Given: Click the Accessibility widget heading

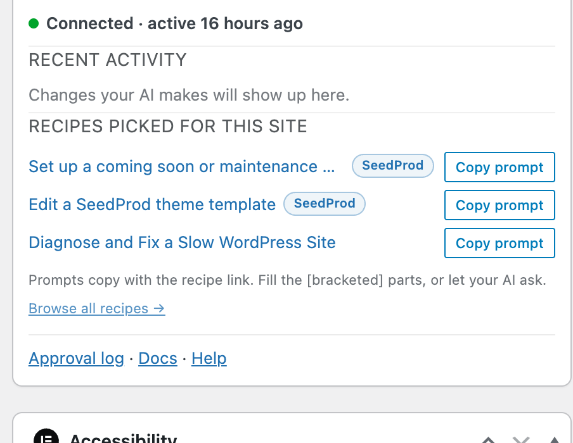Looking at the screenshot, I should coord(123,438).
